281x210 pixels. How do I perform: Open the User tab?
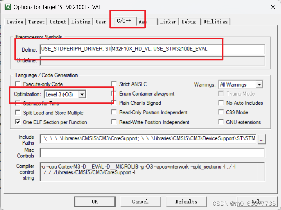(101, 22)
